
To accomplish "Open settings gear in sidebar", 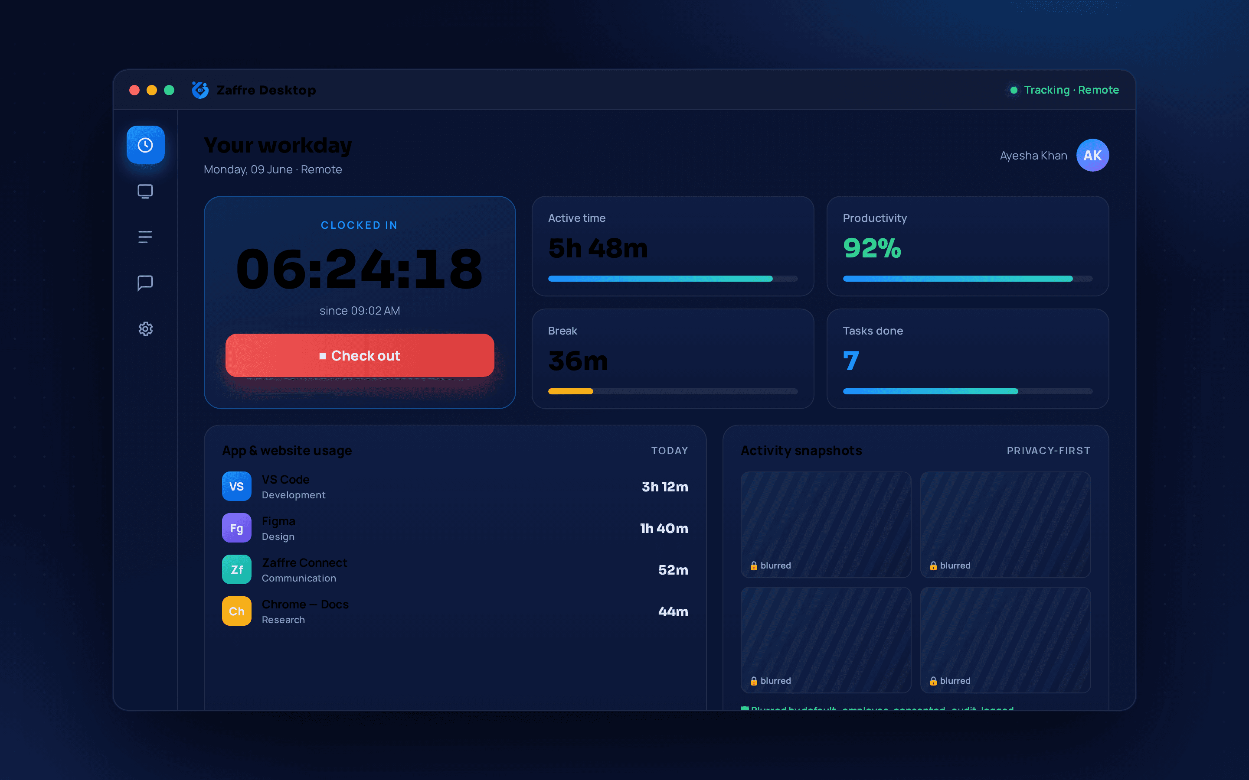I will click(x=146, y=328).
